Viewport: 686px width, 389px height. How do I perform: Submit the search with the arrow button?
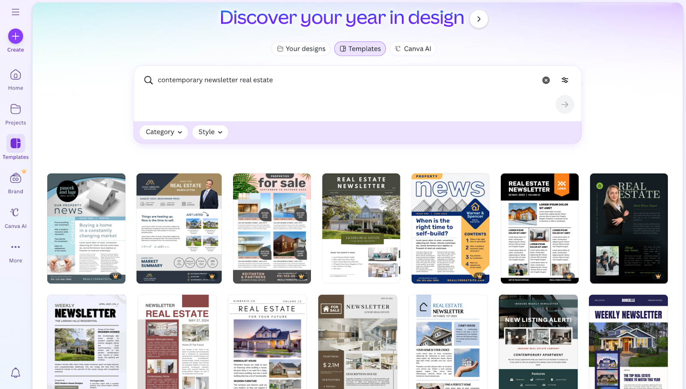click(x=565, y=104)
